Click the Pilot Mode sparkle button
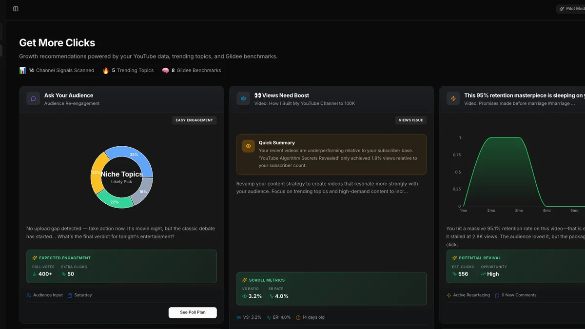The image size is (585, 329). pos(571,9)
